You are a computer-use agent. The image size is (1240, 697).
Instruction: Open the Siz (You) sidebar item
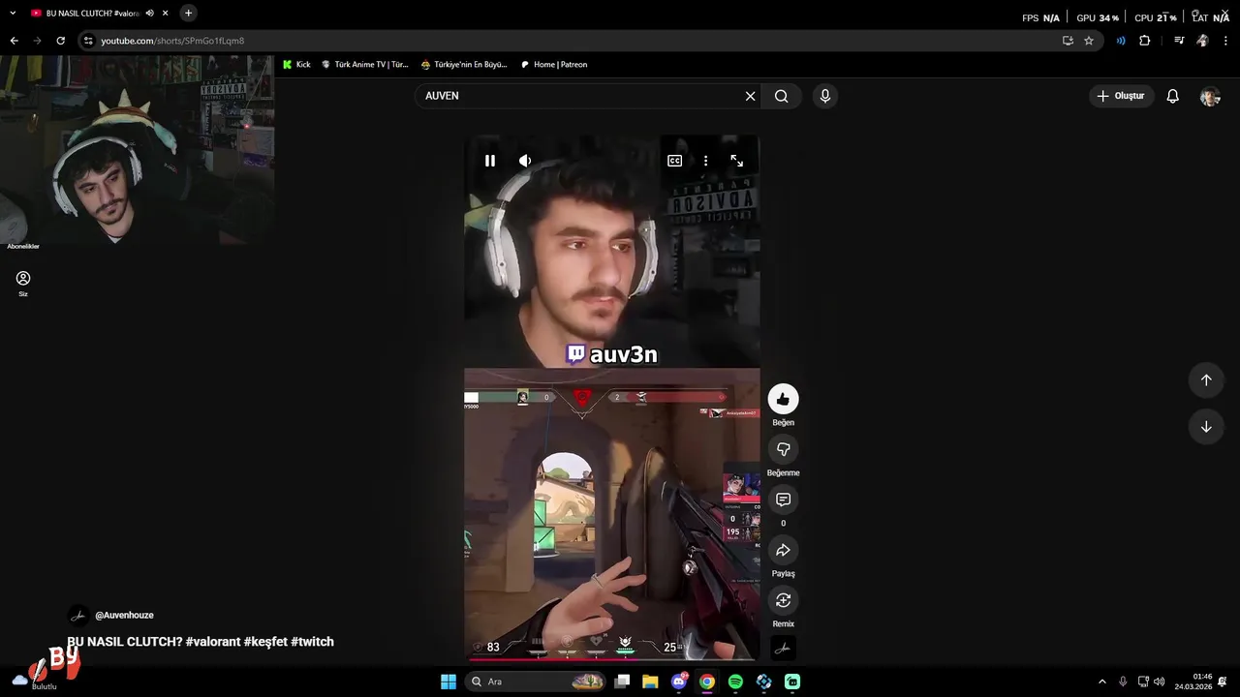(x=23, y=284)
